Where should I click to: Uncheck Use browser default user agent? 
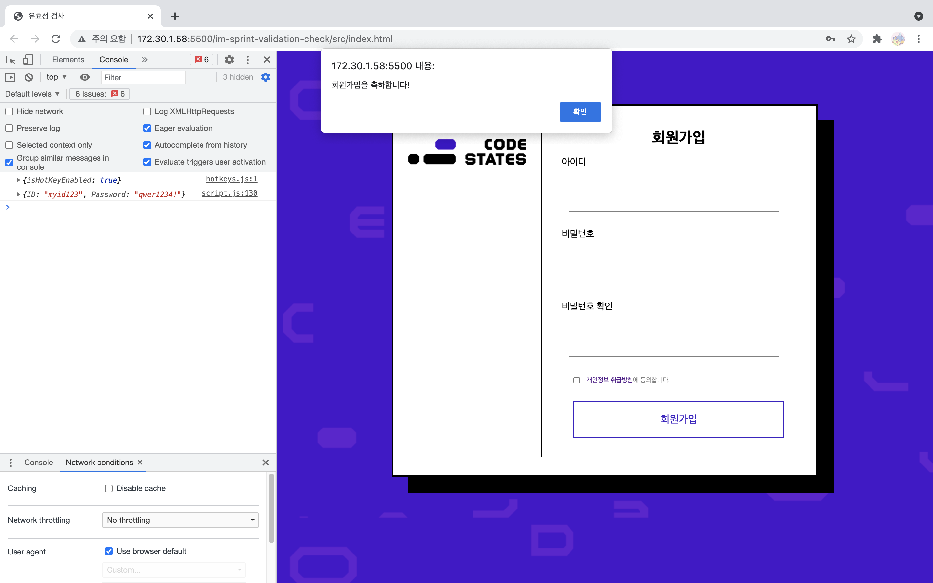click(x=109, y=551)
